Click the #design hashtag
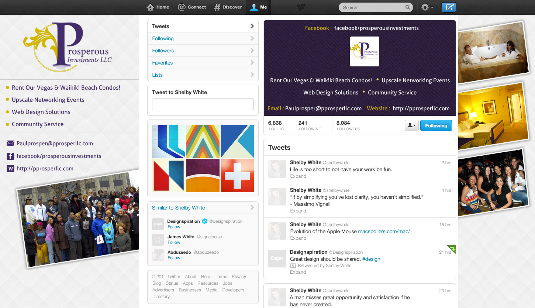535x308 pixels. pyautogui.click(x=371, y=259)
